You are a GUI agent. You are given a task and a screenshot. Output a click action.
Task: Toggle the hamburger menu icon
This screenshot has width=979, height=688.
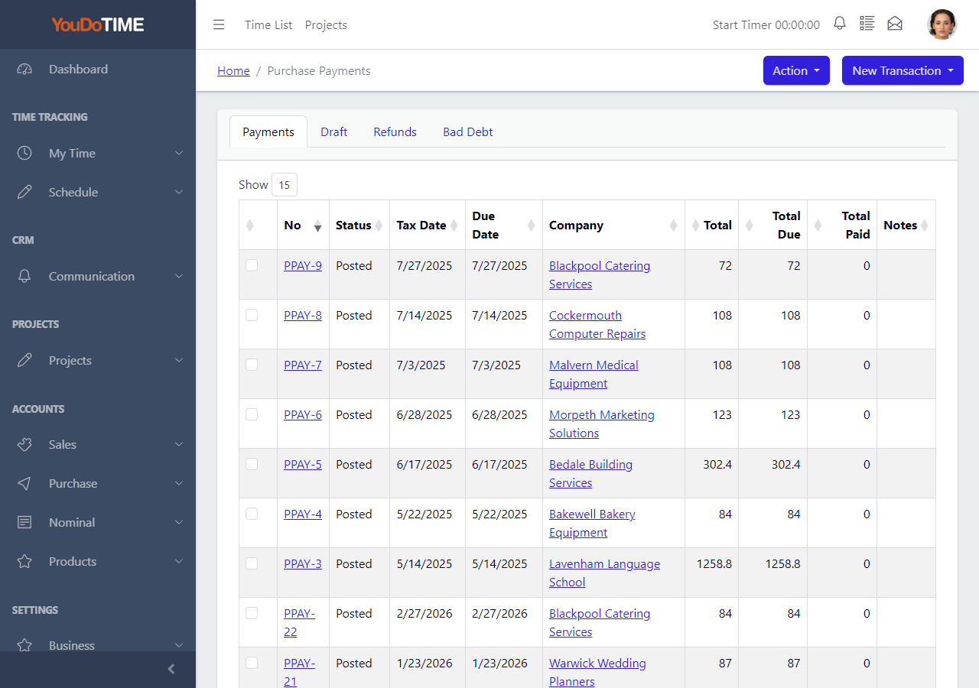(x=219, y=24)
